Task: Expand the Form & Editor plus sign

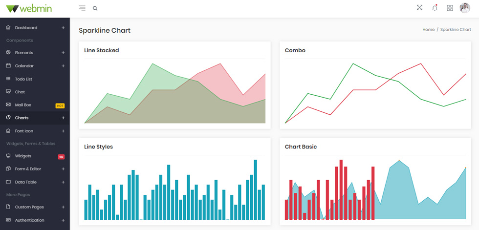Action: [63, 169]
